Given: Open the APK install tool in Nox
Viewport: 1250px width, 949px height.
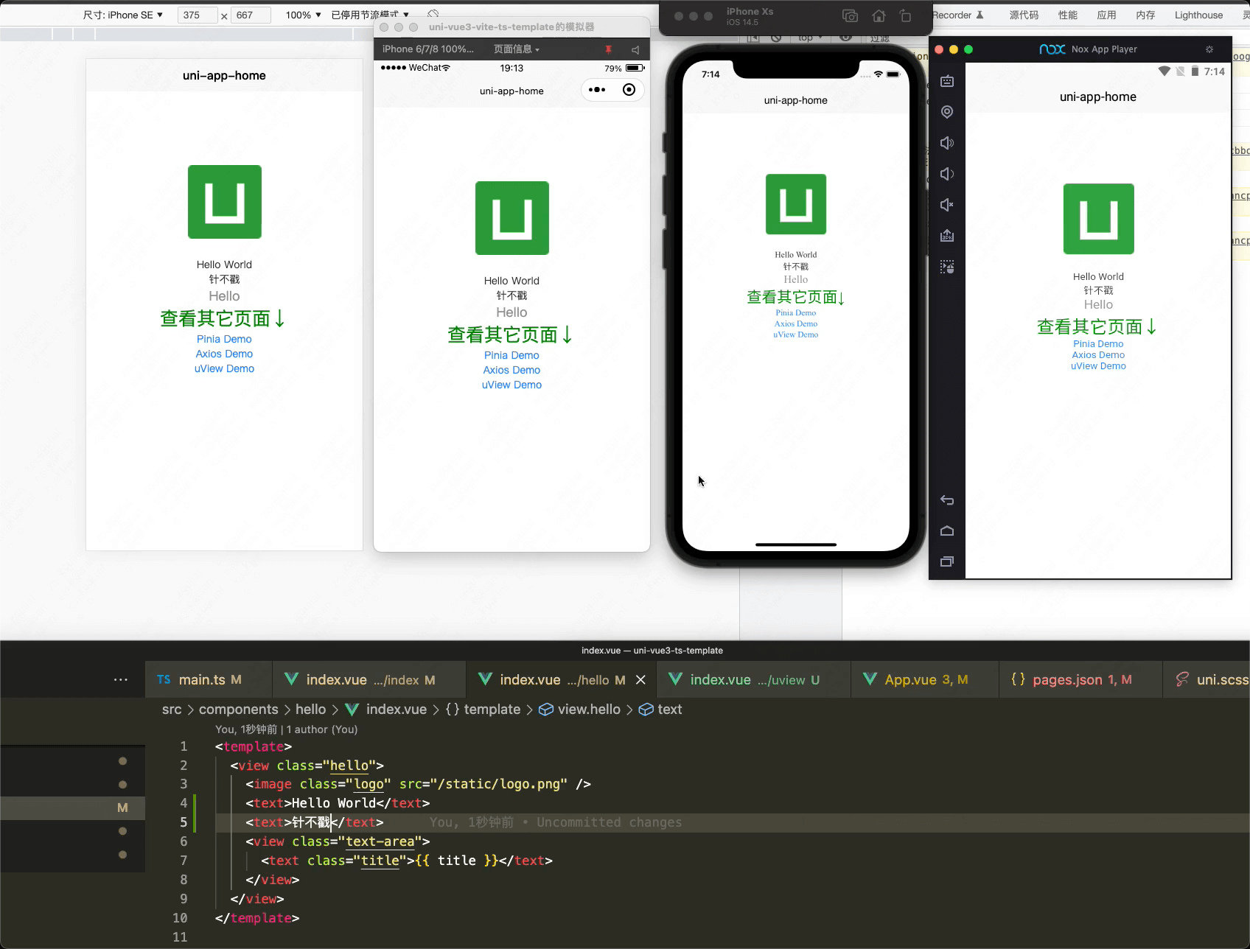Looking at the screenshot, I should (x=947, y=236).
